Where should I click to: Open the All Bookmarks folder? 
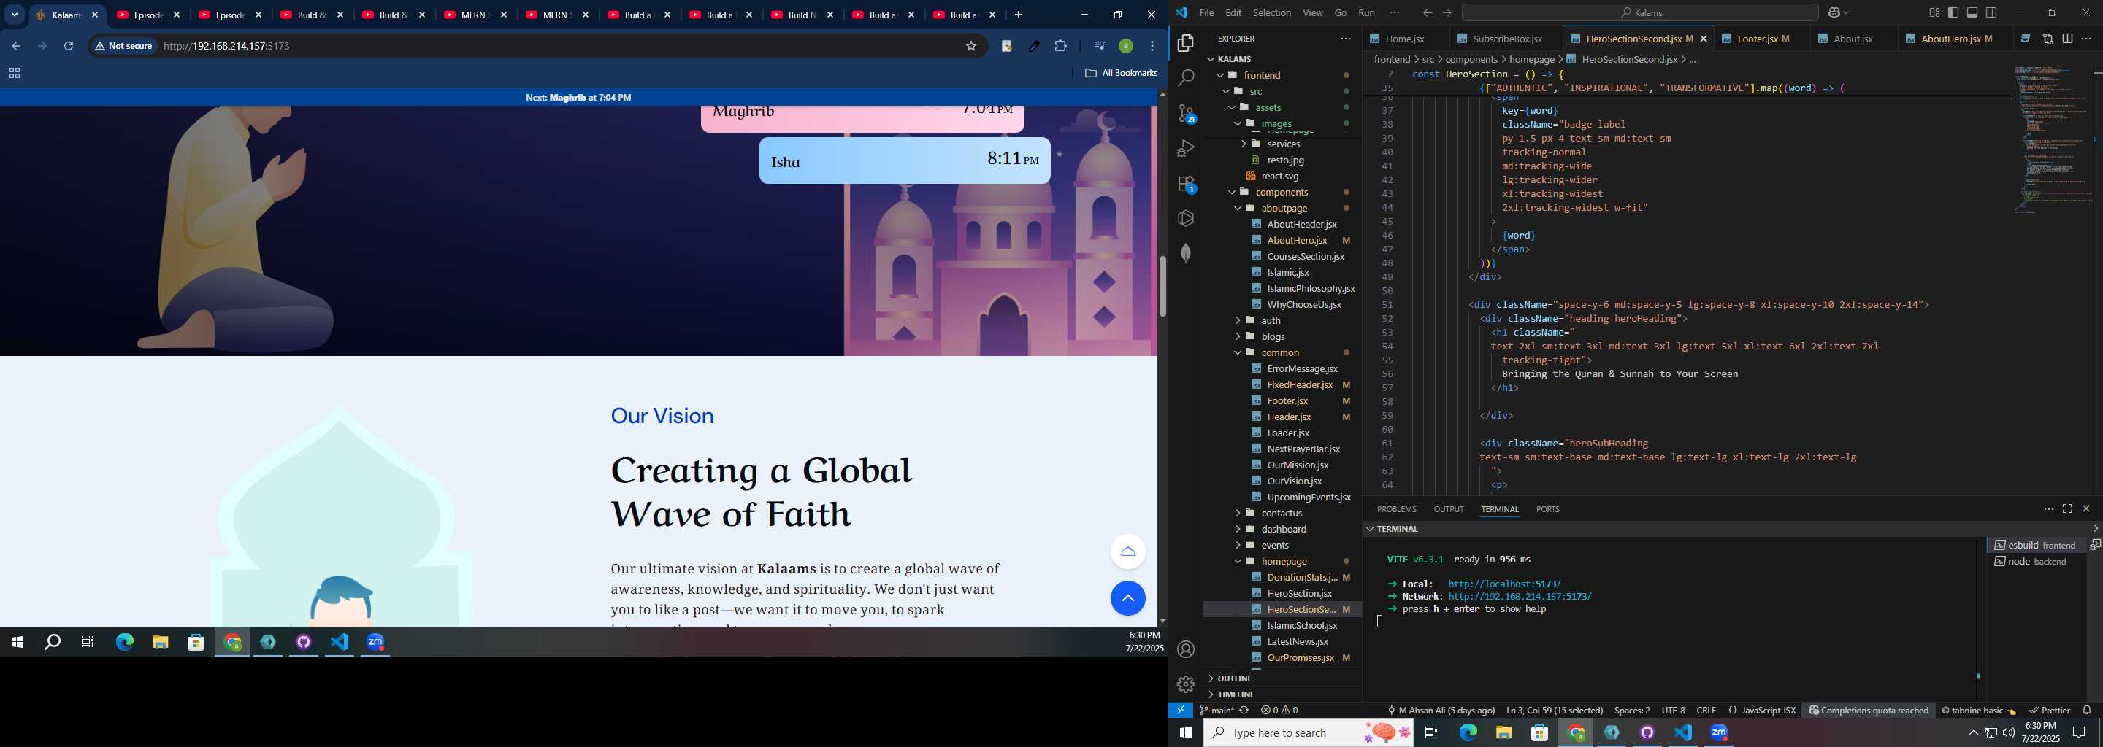(x=1121, y=74)
